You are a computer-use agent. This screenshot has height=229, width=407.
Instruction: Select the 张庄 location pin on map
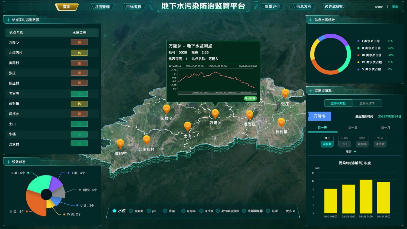pos(285,93)
